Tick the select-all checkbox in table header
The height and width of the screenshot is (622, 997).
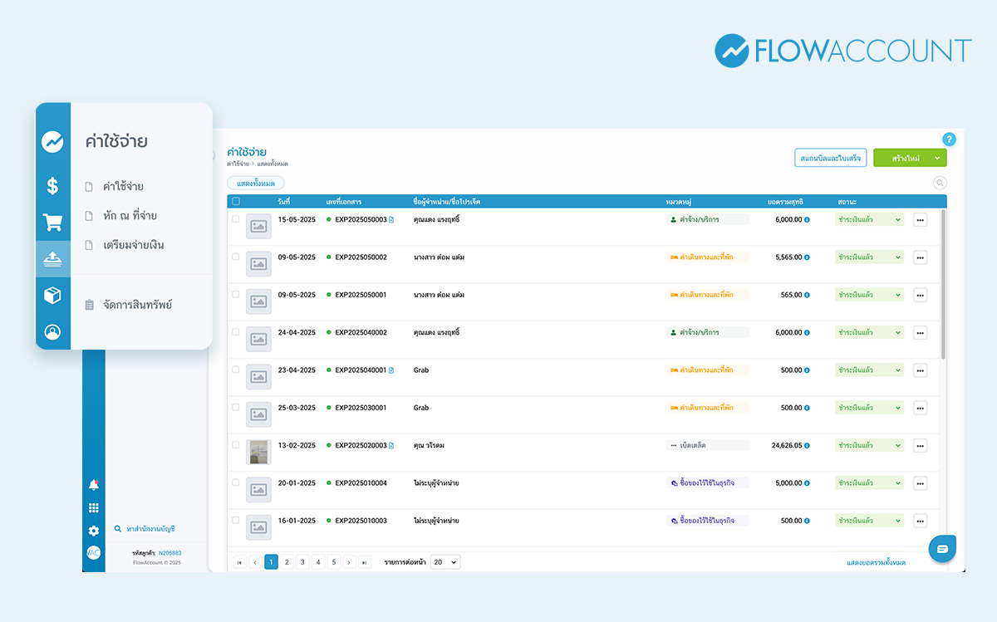tap(236, 201)
